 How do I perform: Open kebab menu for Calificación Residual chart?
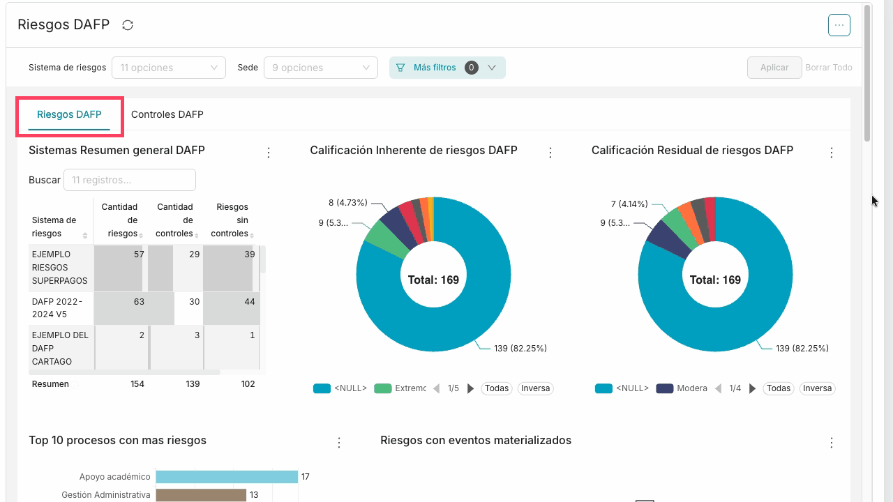pos(832,152)
